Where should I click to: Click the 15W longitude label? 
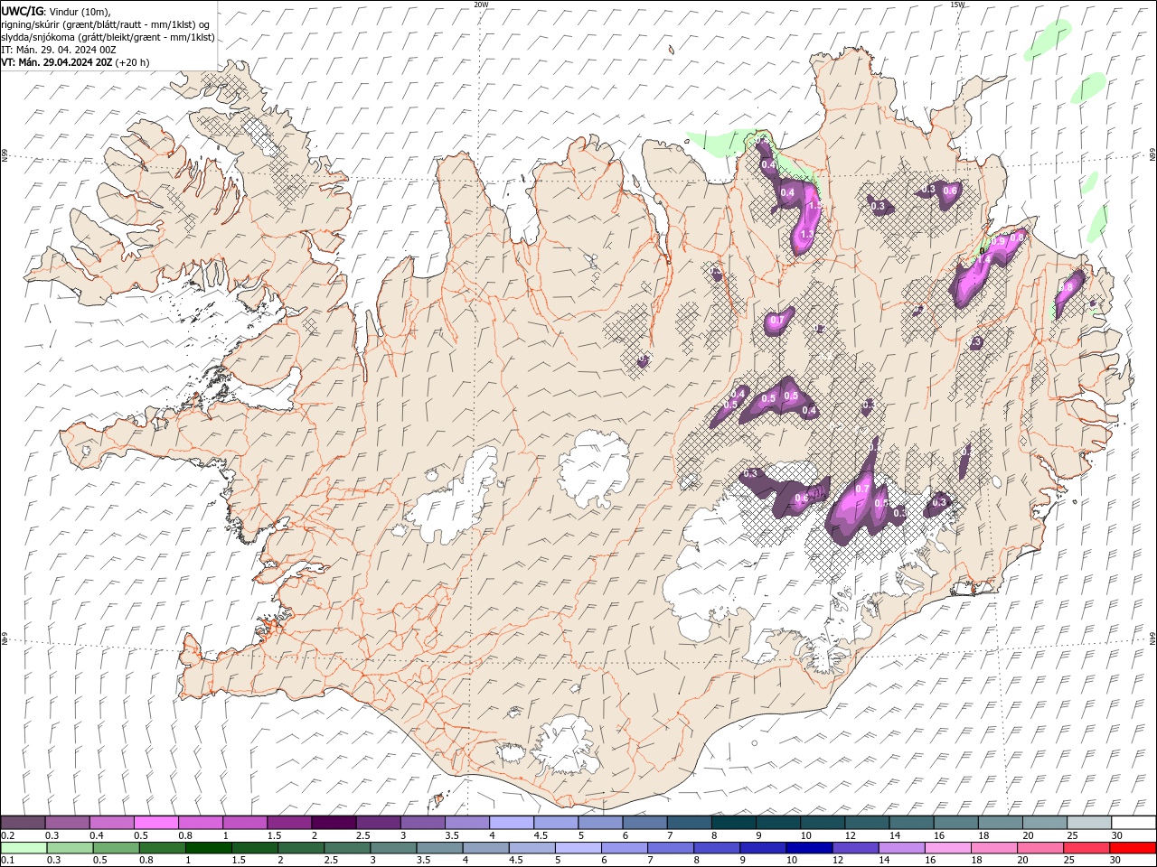tap(957, 5)
